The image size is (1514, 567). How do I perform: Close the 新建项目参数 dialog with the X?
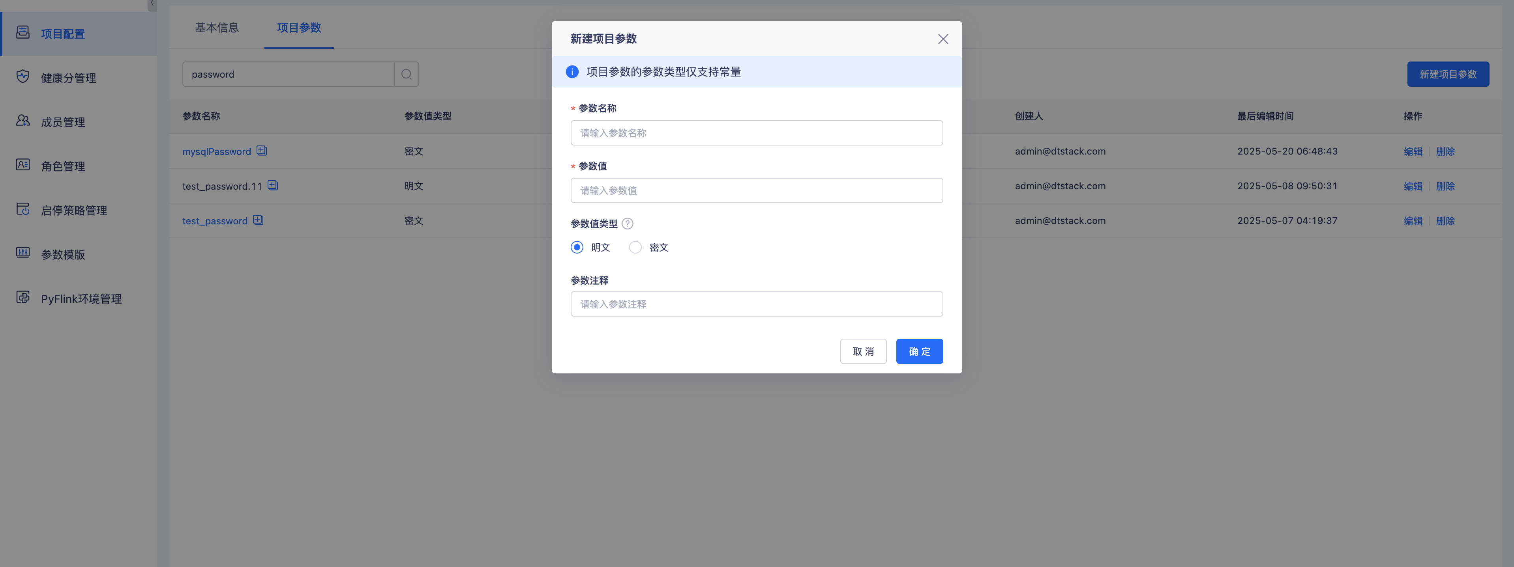tap(943, 39)
